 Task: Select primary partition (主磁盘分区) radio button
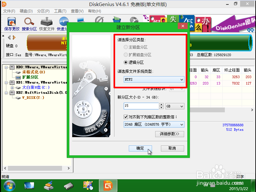(126, 47)
